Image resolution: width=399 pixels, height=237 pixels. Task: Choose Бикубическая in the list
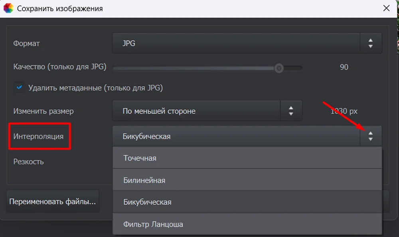(247, 202)
